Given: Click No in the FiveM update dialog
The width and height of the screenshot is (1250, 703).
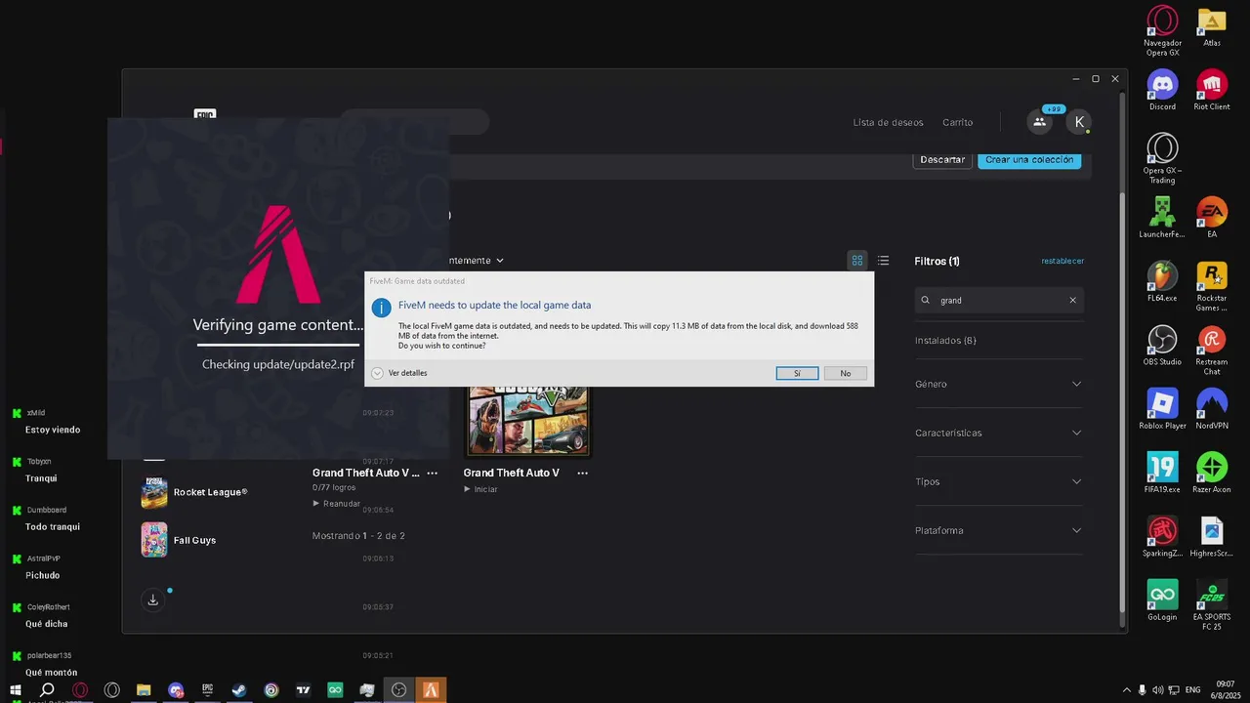Looking at the screenshot, I should pos(845,373).
